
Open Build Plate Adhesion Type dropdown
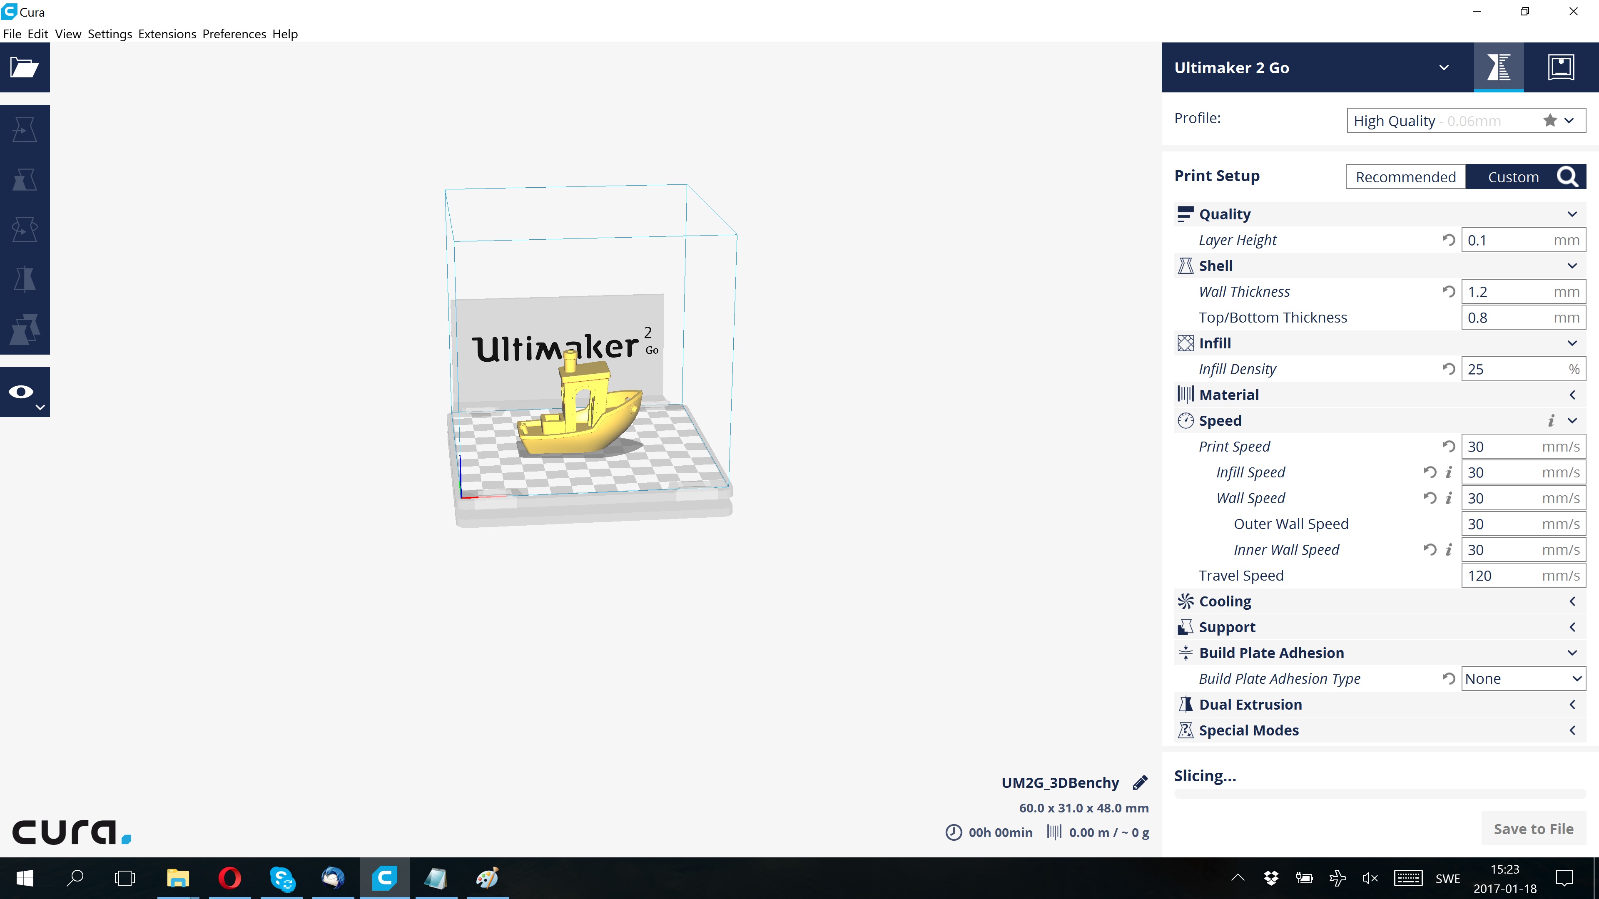(1523, 679)
